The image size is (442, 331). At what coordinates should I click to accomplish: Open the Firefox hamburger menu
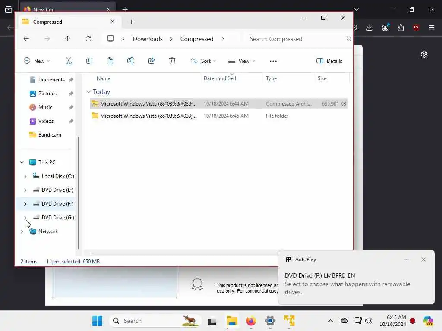432,27
